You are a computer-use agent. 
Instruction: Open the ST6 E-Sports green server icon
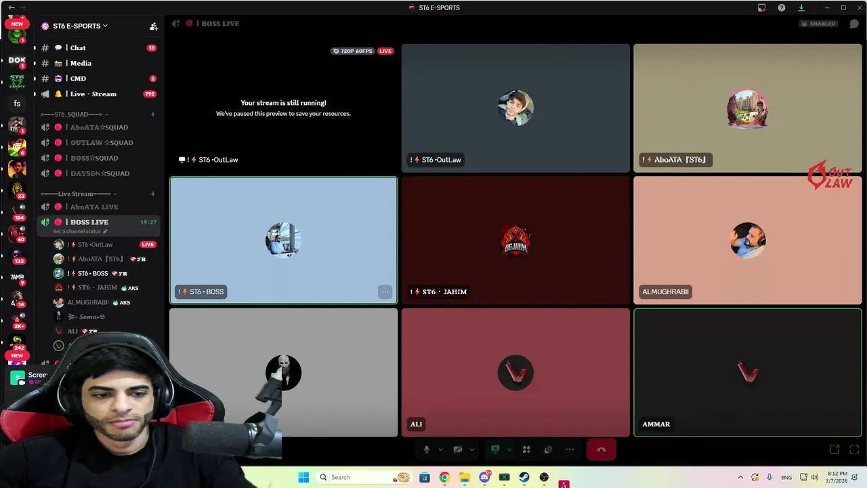(x=17, y=82)
